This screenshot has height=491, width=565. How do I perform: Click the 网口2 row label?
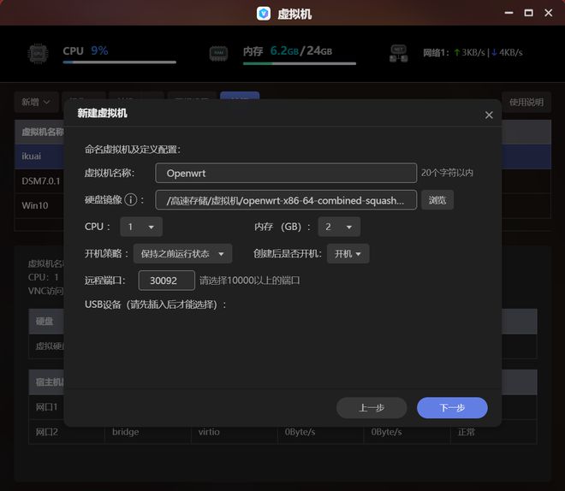46,432
